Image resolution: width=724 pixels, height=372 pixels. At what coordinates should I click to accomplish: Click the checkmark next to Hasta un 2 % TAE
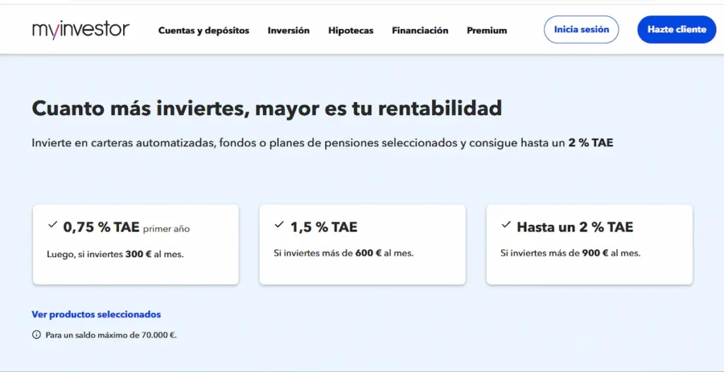coord(506,225)
